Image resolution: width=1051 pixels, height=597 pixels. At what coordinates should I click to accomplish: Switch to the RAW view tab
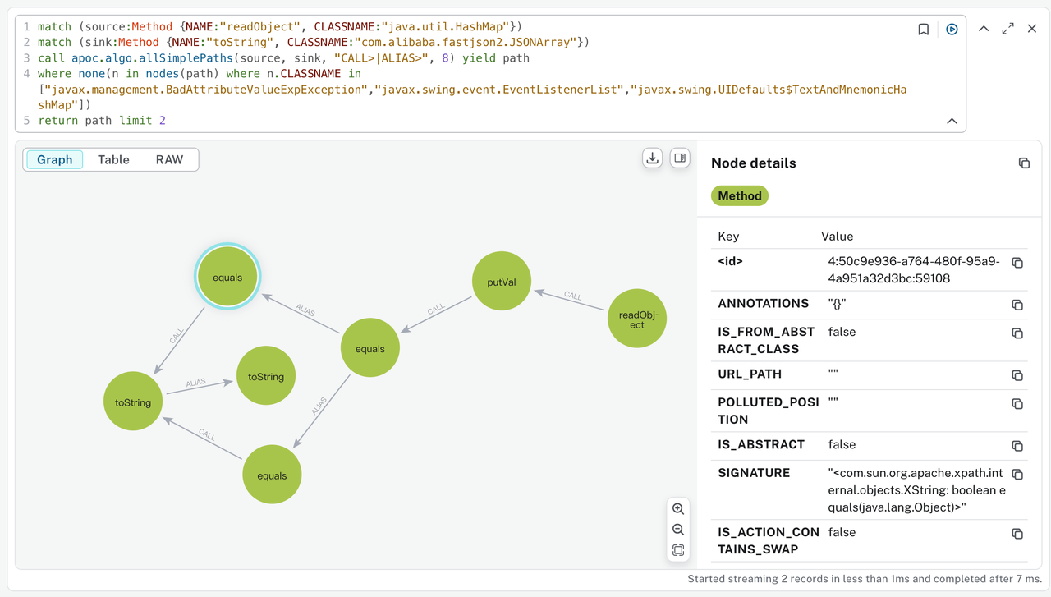[x=169, y=159]
